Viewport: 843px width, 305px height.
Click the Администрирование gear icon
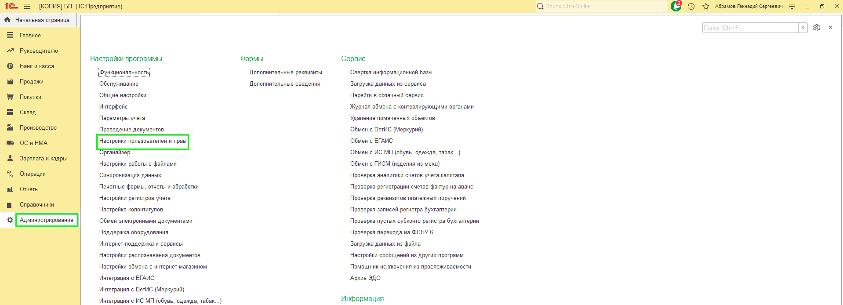coord(10,220)
